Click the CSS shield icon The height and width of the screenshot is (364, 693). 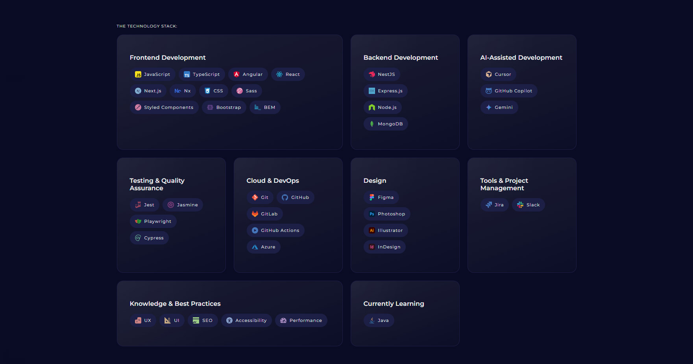pos(207,91)
